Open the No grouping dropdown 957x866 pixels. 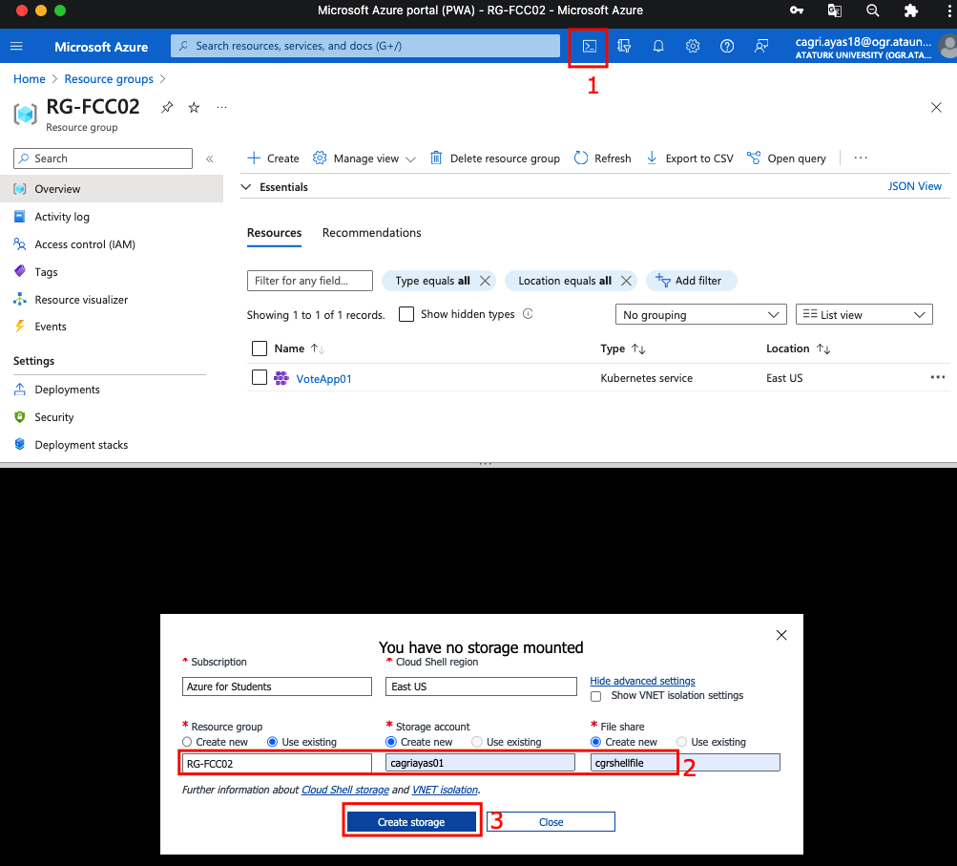[700, 314]
